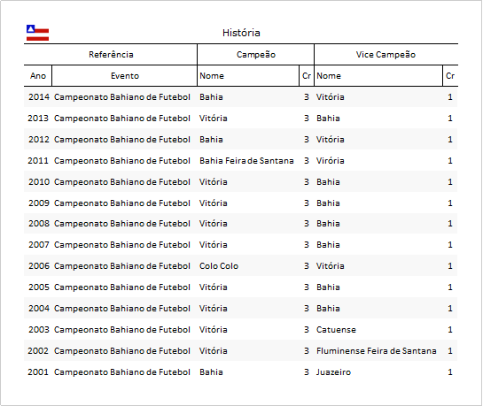Click the Vice Campeão column group header
This screenshot has height=406, width=483.
[386, 55]
